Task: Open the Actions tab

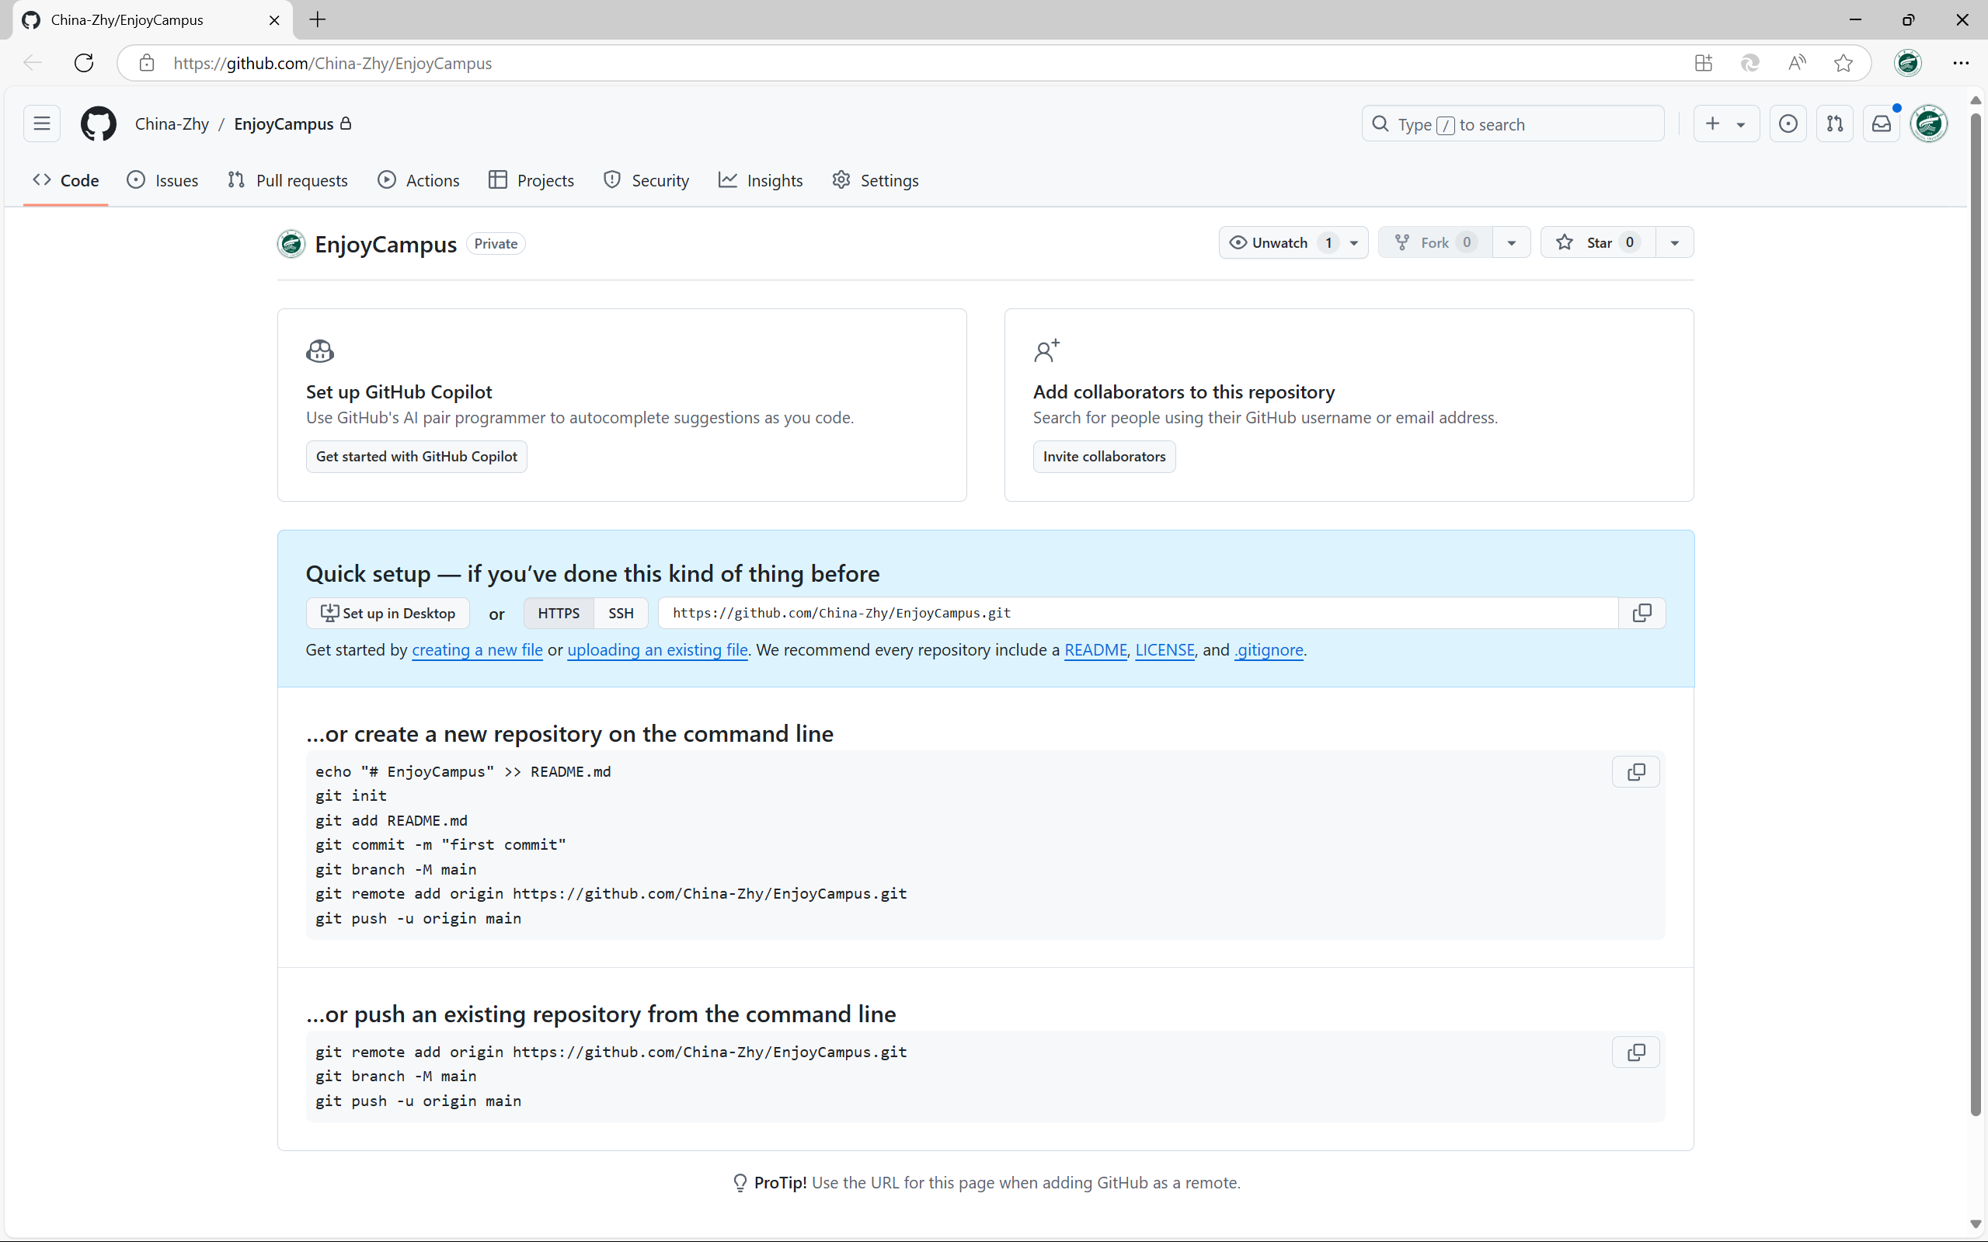Action: point(419,180)
